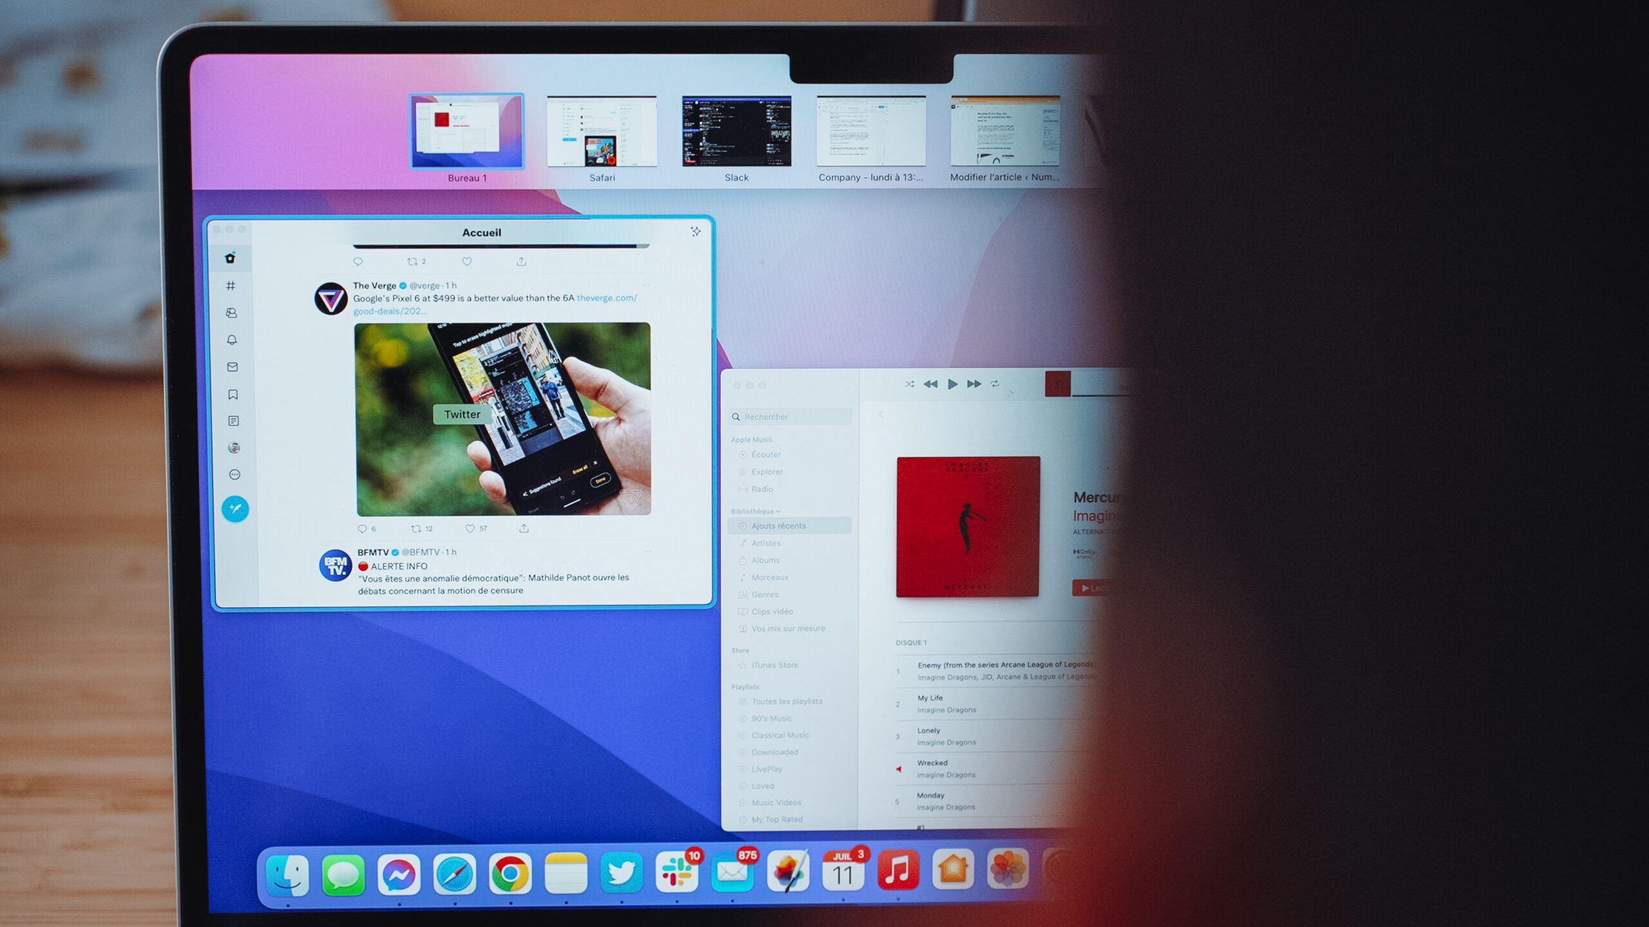Like The Verge tweet showing 57 likes
The height and width of the screenshot is (927, 1649).
tap(470, 529)
